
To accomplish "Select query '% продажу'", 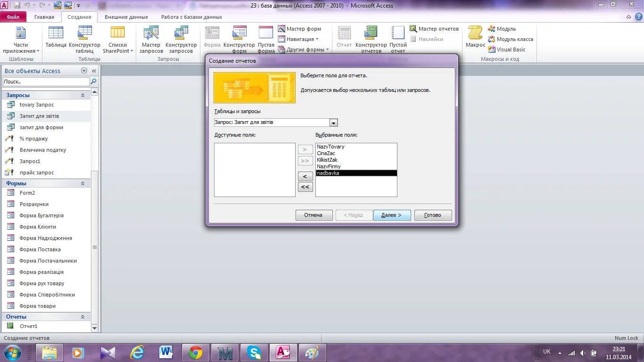I will tap(46, 139).
